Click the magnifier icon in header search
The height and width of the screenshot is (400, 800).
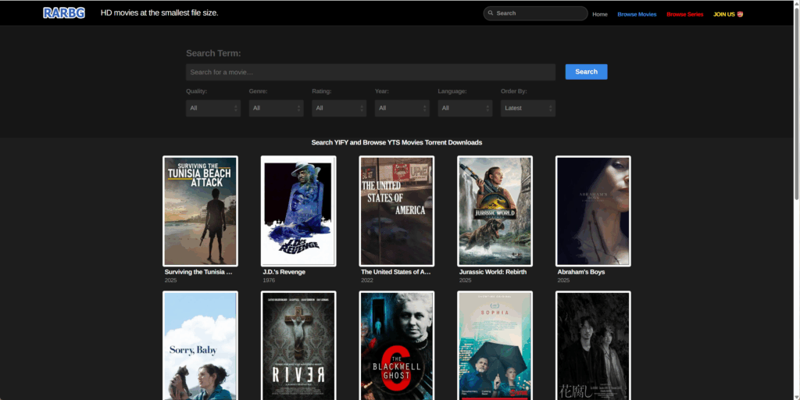pos(491,13)
